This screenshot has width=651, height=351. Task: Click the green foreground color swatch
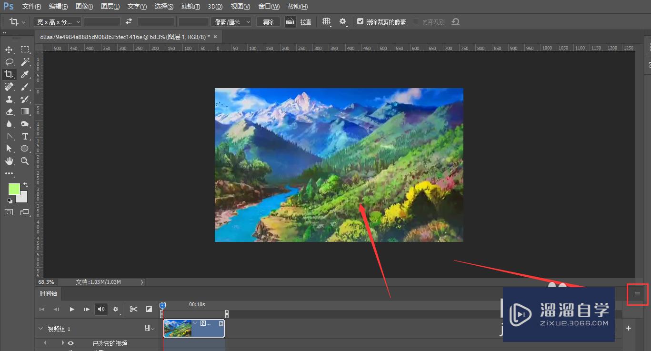(x=14, y=189)
